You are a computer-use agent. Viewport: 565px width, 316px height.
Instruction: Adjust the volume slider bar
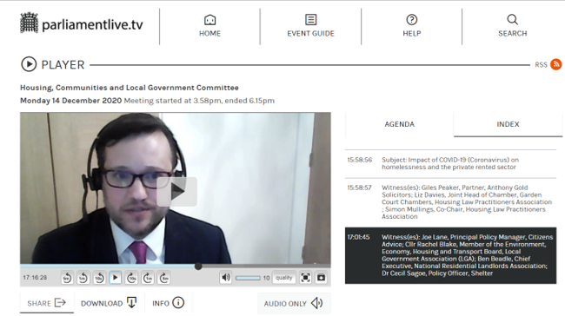[x=248, y=278]
